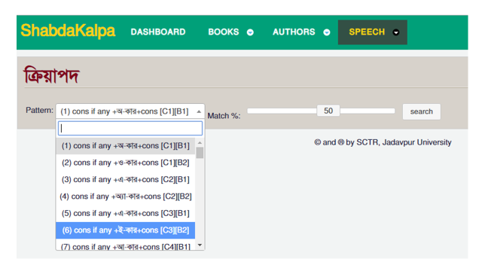Screen dimensions: 482x271
Task: Choose highlighted option (6) [C3][B2]
Action: click(x=126, y=230)
